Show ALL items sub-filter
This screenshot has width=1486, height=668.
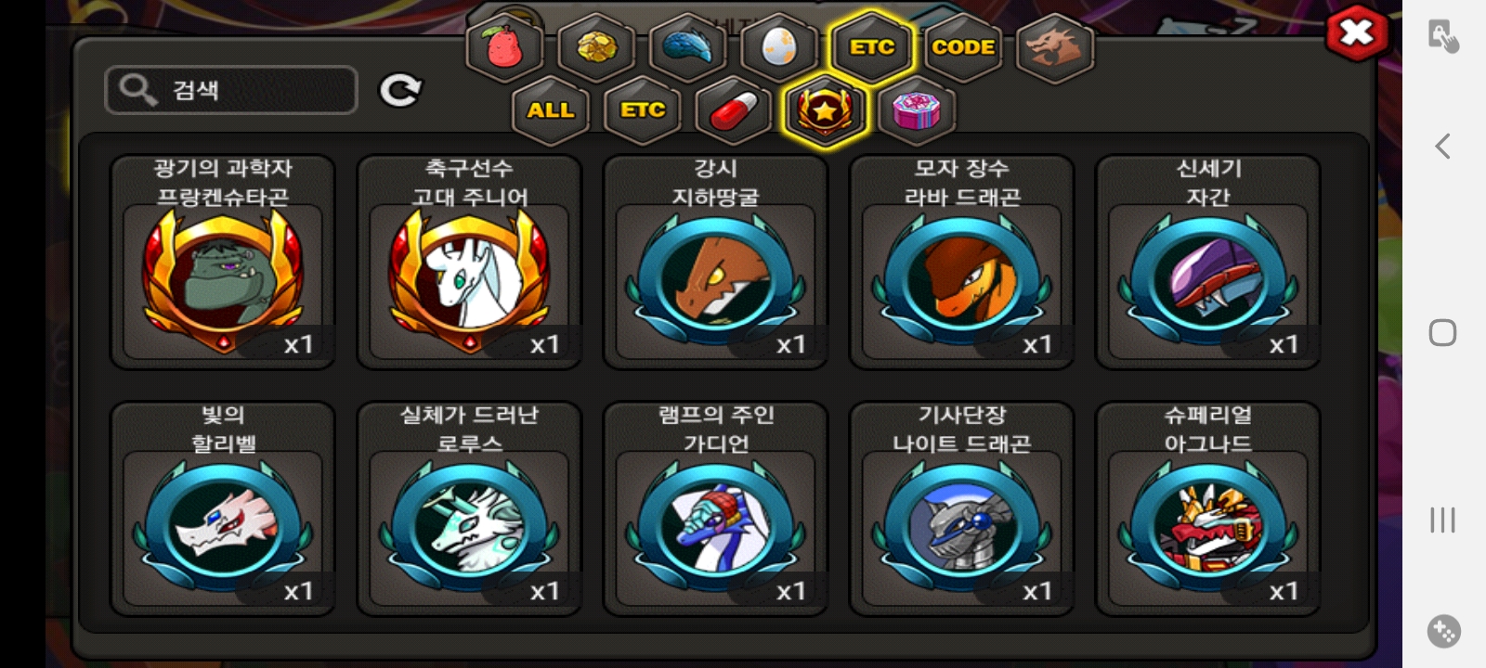(550, 109)
